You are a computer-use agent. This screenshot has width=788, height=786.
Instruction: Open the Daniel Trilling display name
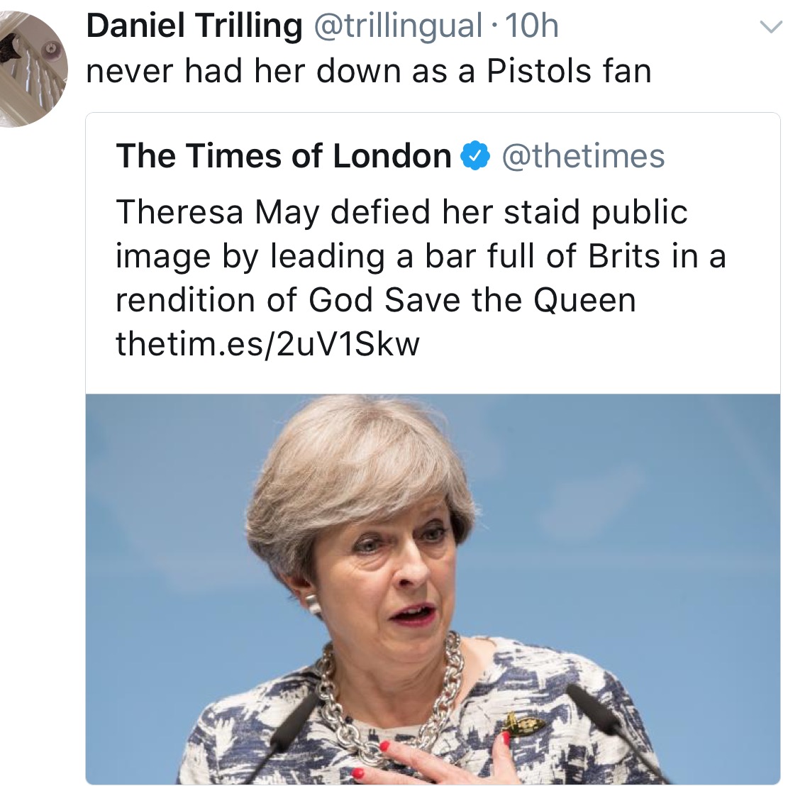pyautogui.click(x=194, y=27)
